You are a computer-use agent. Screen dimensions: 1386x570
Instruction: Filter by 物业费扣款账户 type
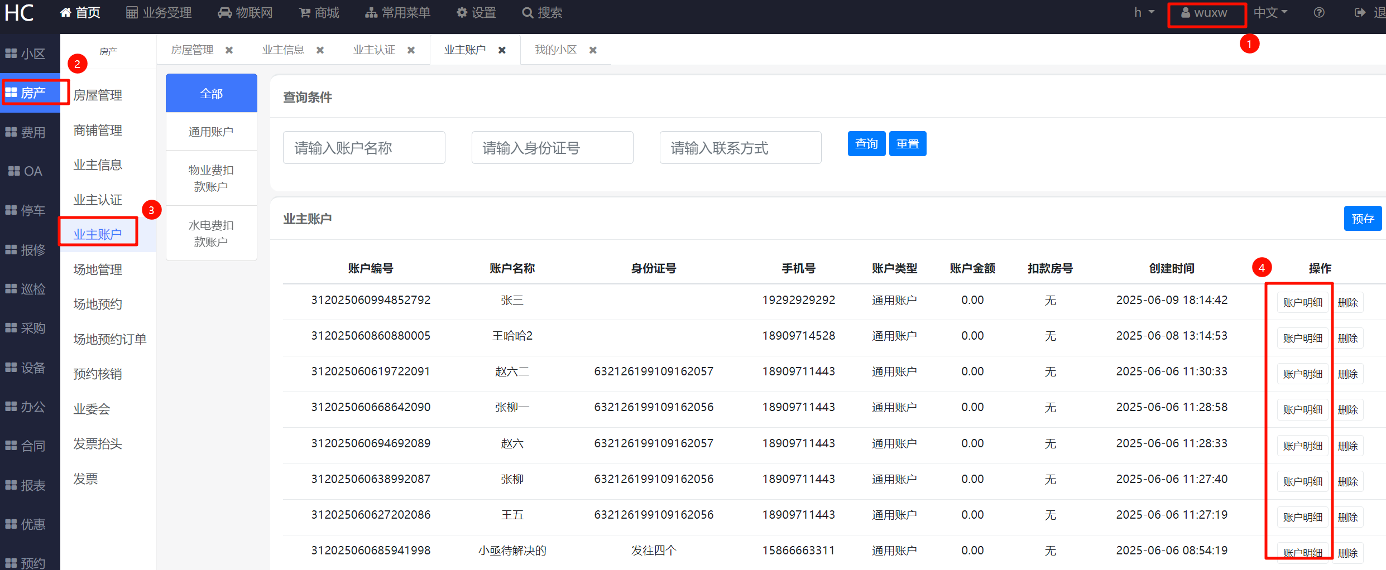212,178
